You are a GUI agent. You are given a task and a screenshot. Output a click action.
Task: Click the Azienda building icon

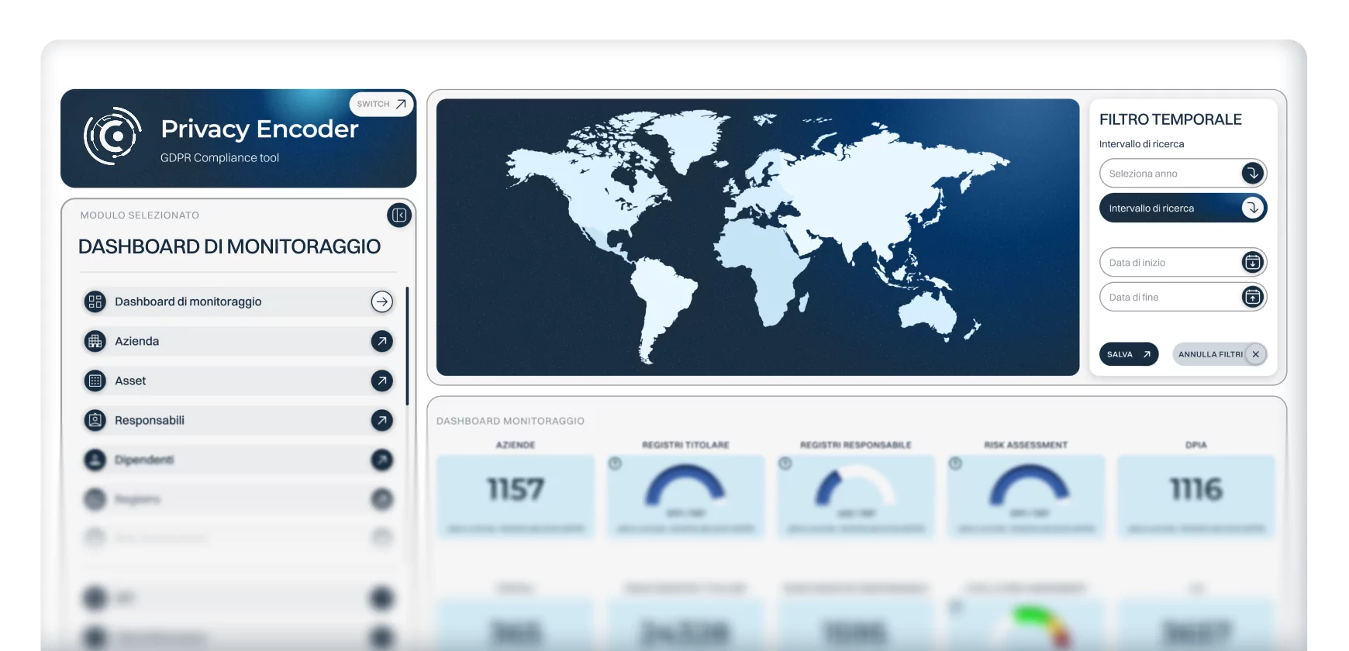pos(95,341)
